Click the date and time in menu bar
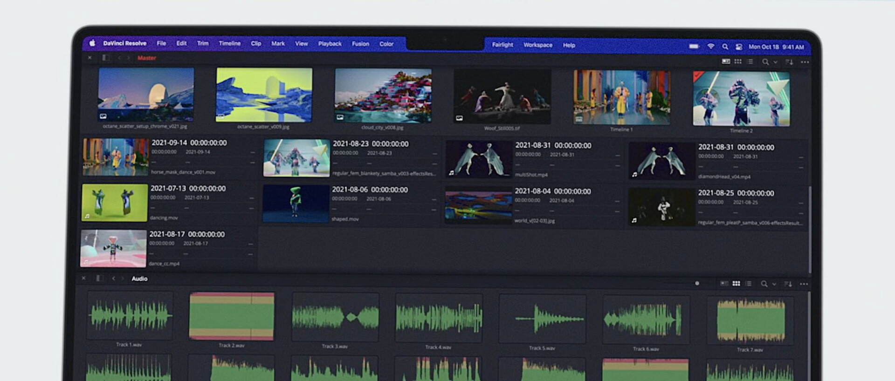 tap(776, 47)
